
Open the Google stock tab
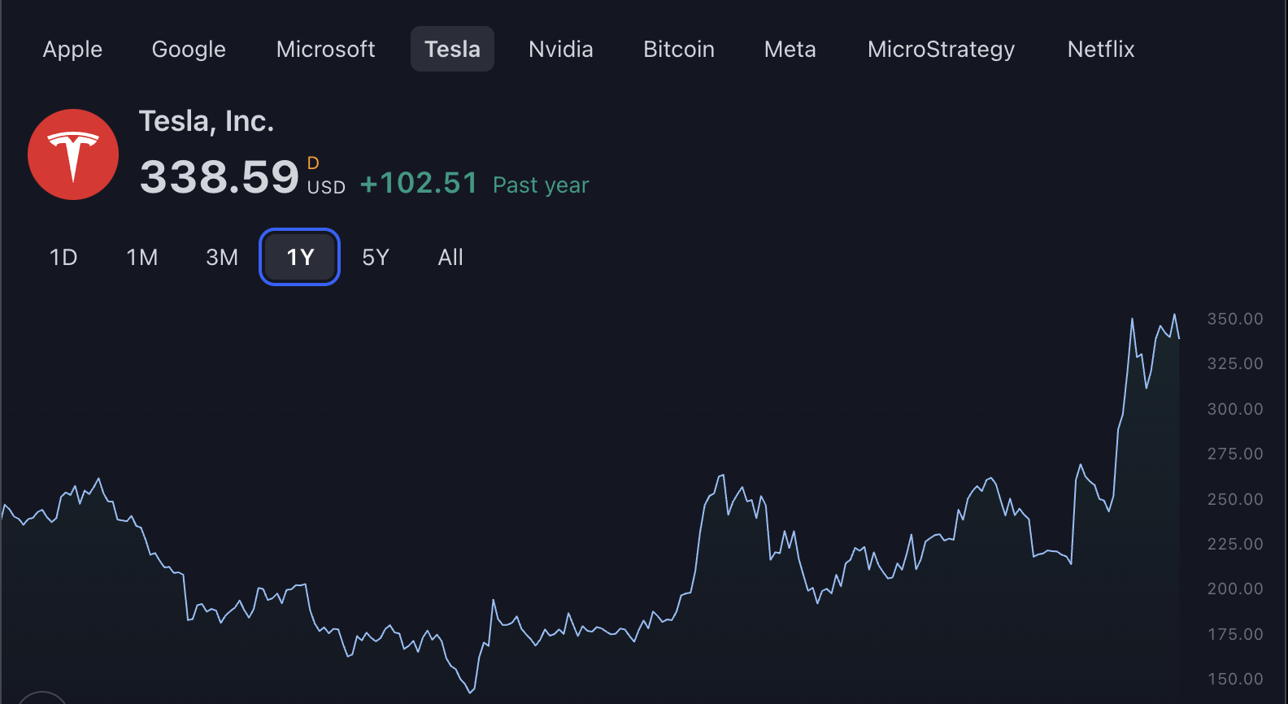[x=189, y=49]
